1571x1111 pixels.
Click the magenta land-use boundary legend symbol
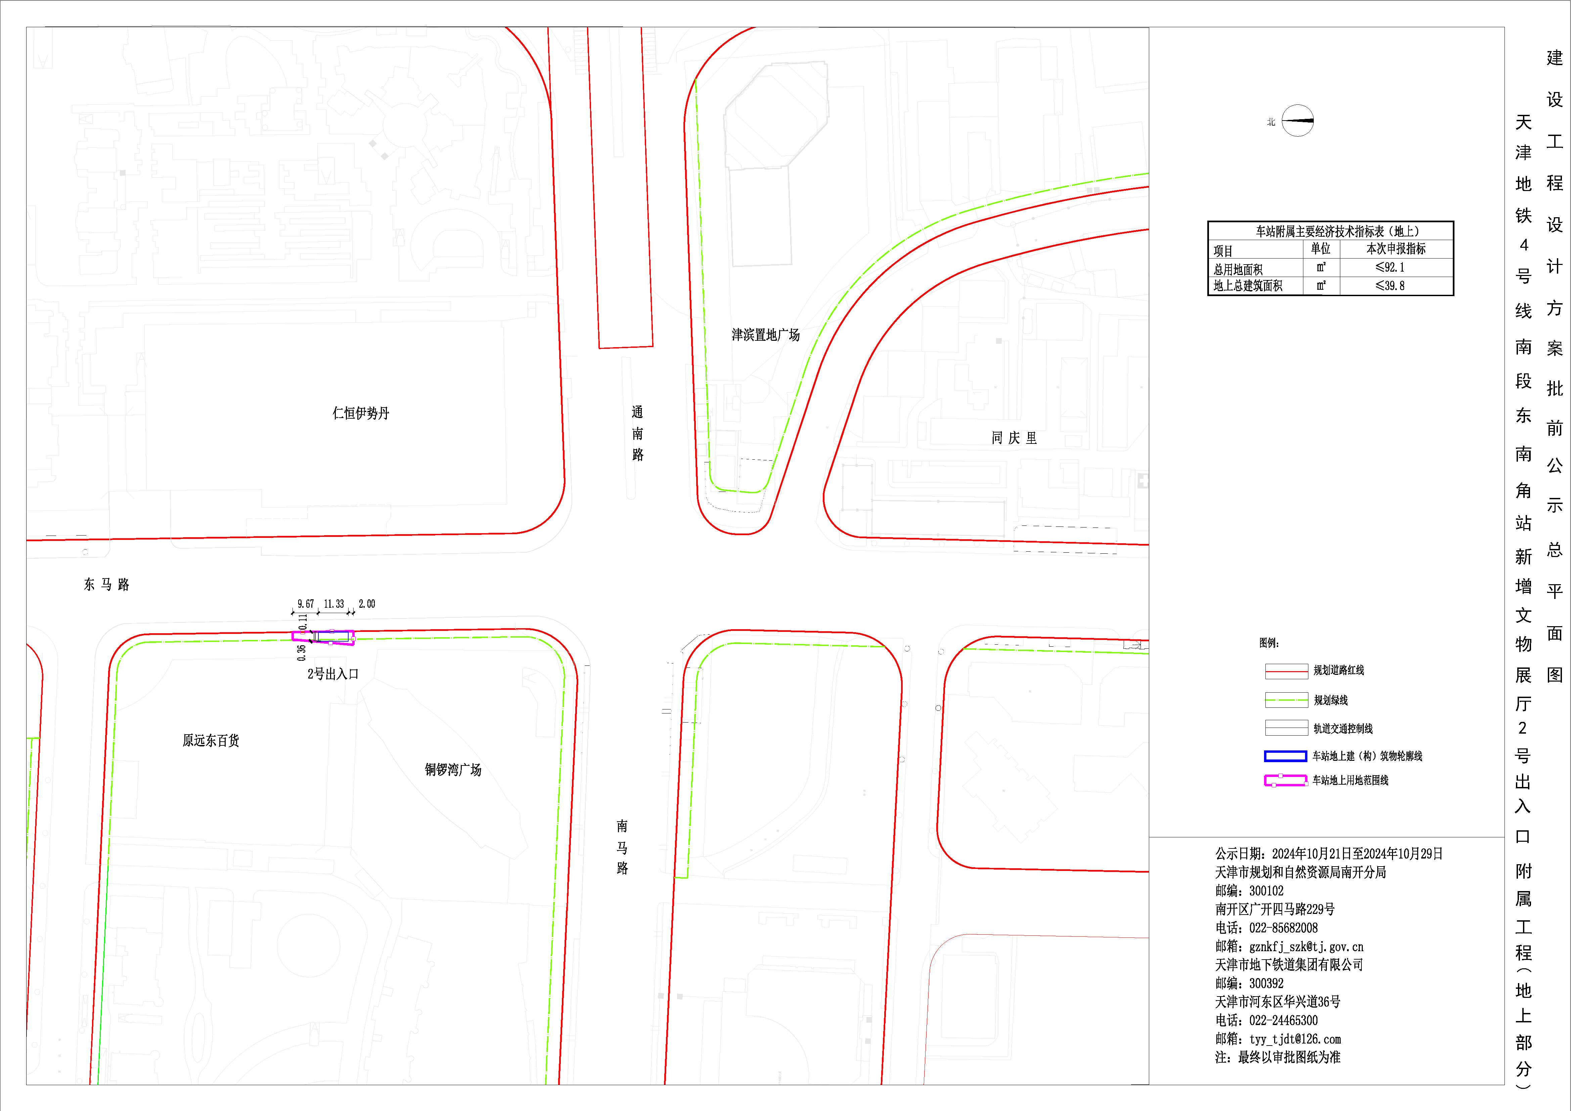pyautogui.click(x=1285, y=780)
